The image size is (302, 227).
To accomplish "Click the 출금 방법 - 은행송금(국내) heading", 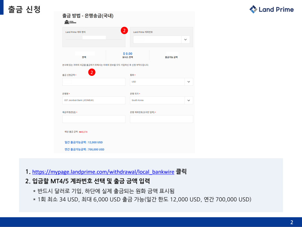I will coord(88,16).
